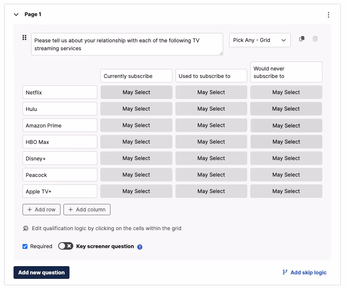Screen dimensions: 346x289
Task: Click Disney+ Would never subscribe to cell
Action: coord(286,158)
